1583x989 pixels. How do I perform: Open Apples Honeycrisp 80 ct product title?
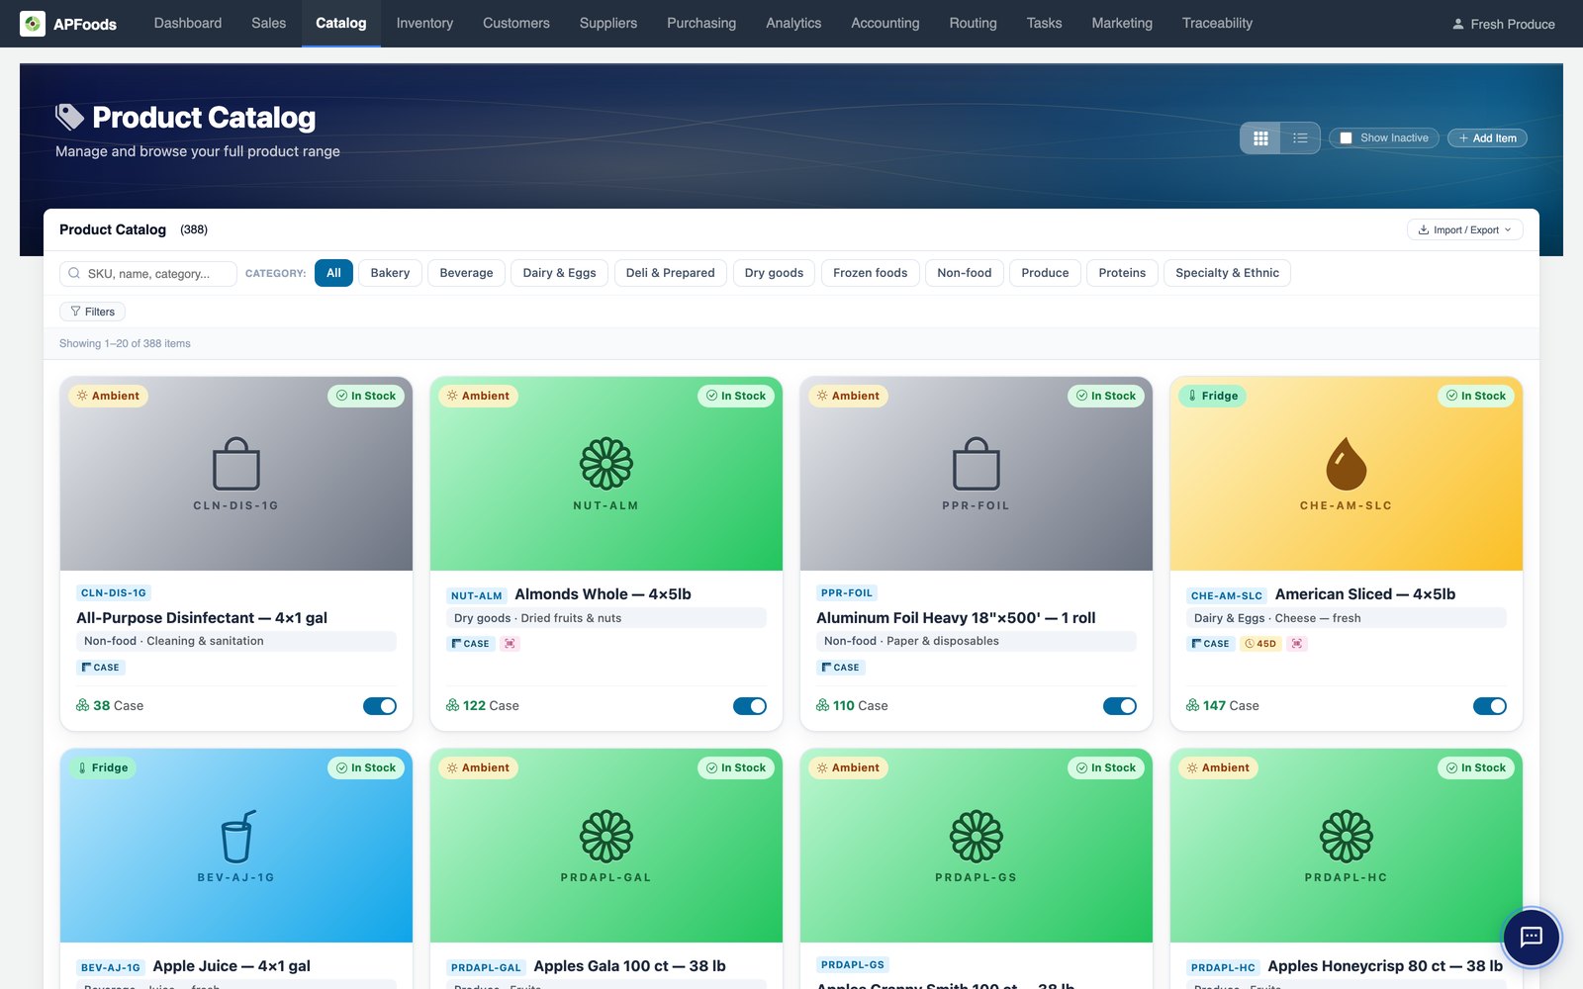1384,966
